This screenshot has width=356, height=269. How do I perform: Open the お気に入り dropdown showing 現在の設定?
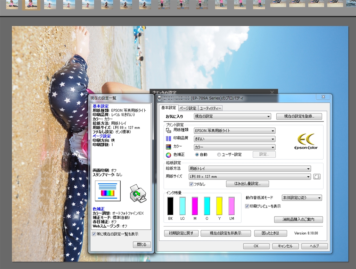[232, 116]
